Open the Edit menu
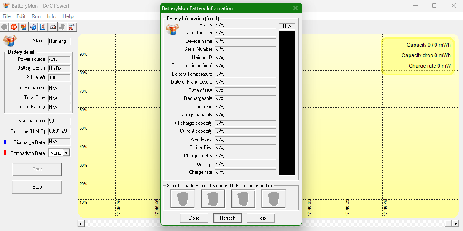 [21, 16]
